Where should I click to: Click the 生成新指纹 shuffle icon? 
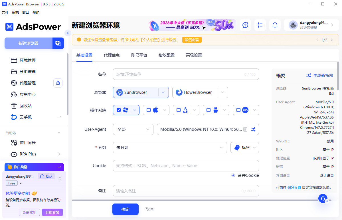coord(308,75)
